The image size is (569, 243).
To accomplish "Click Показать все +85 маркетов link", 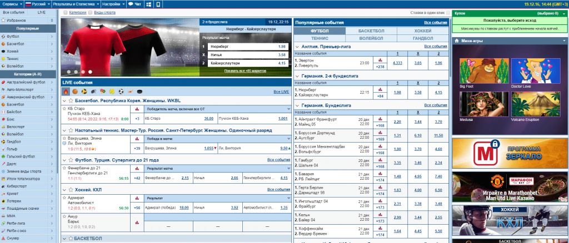I will (246, 71).
